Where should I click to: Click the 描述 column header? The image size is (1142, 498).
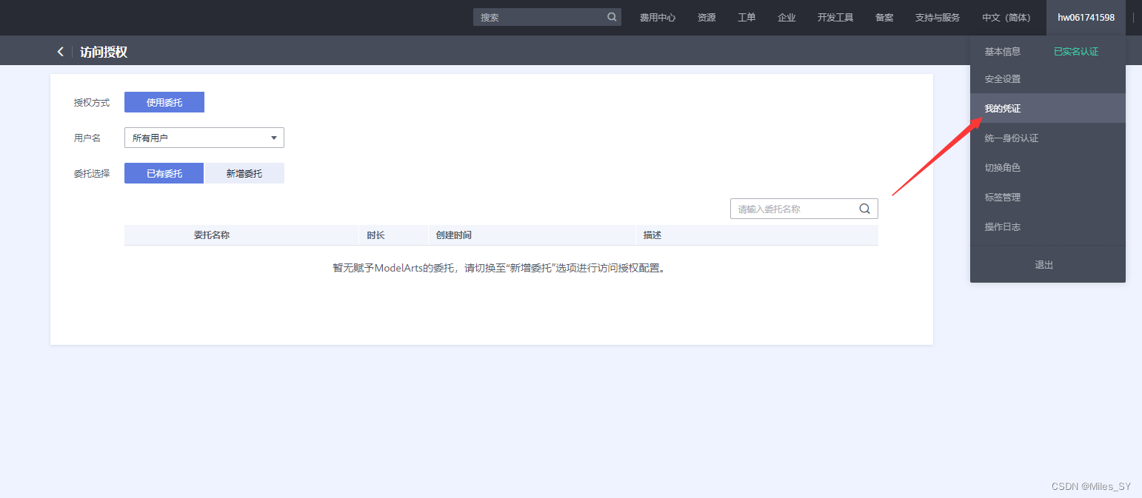tap(652, 235)
